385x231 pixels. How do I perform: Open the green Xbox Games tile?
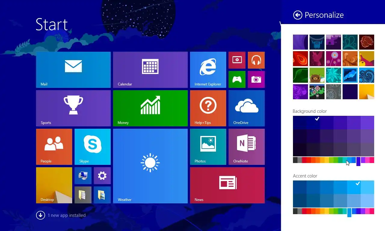[237, 79]
